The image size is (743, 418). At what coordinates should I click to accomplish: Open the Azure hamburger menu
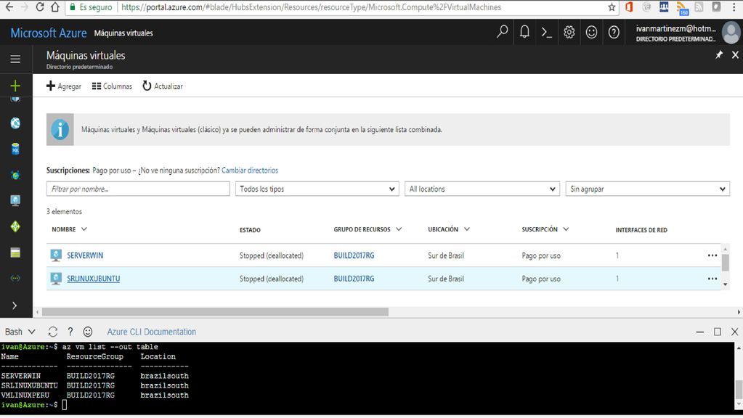[15, 60]
